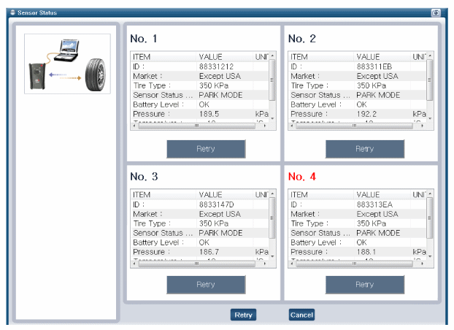The width and height of the screenshot is (454, 330).
Task: Click Retry under sensor No. 2
Action: tap(364, 149)
